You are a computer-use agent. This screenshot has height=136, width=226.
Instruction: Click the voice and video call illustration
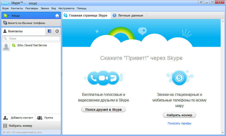(104, 78)
